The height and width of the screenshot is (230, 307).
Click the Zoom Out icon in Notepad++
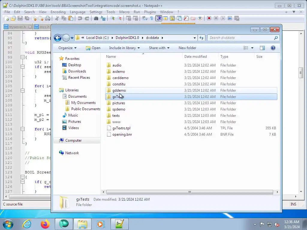[119, 18]
